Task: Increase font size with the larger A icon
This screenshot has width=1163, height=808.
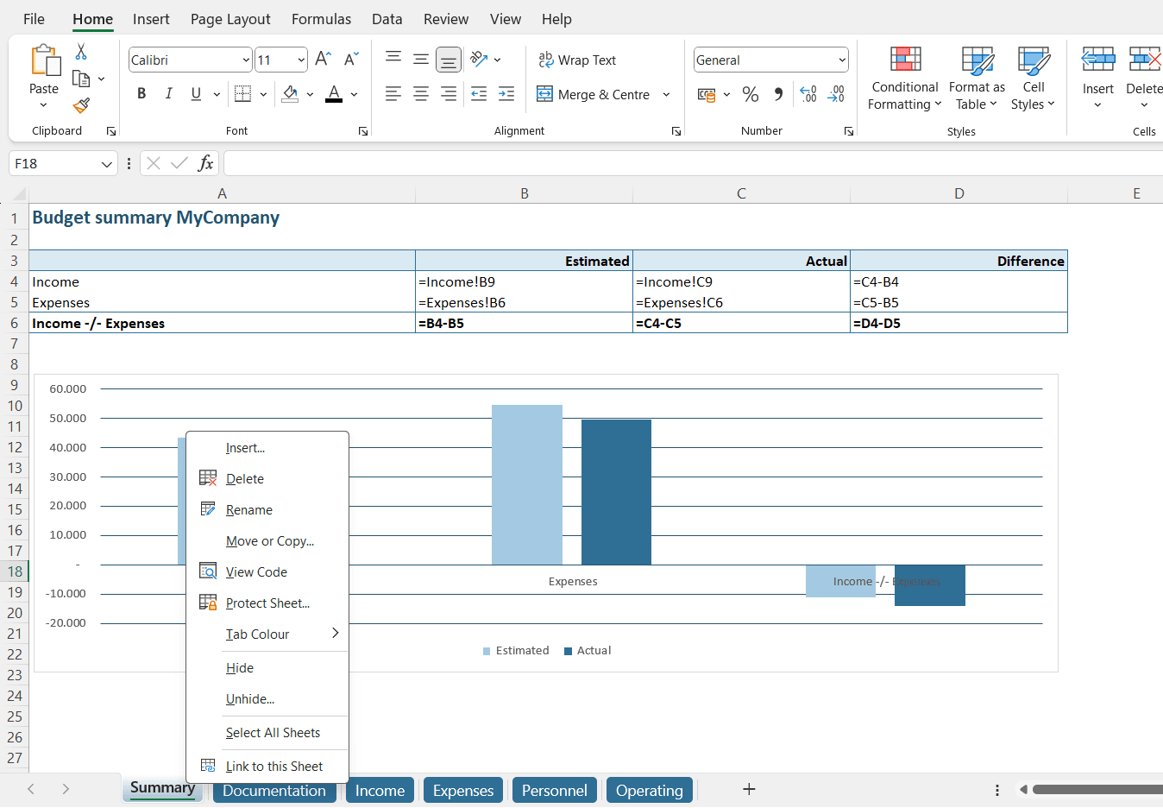Action: 323,59
